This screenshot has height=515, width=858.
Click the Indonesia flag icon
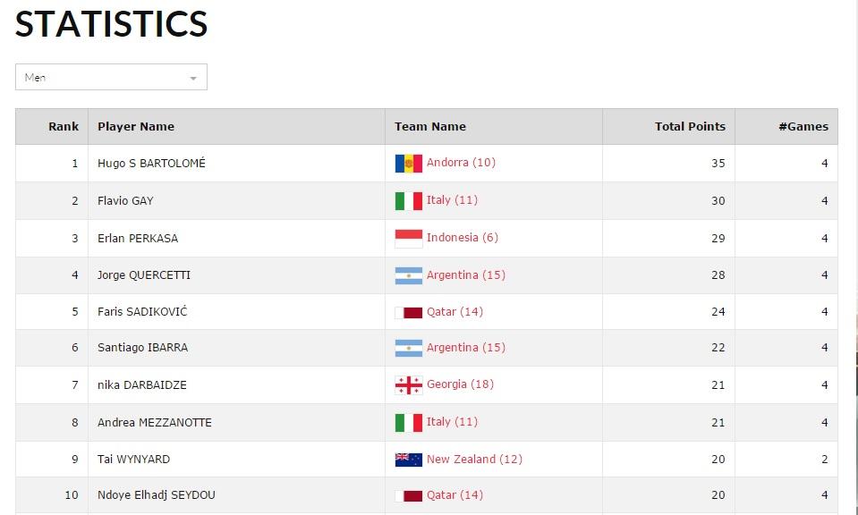point(408,239)
